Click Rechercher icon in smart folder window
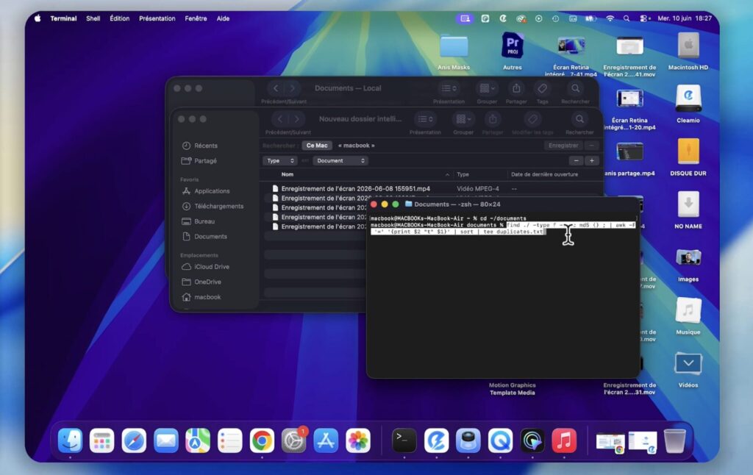 click(x=579, y=119)
